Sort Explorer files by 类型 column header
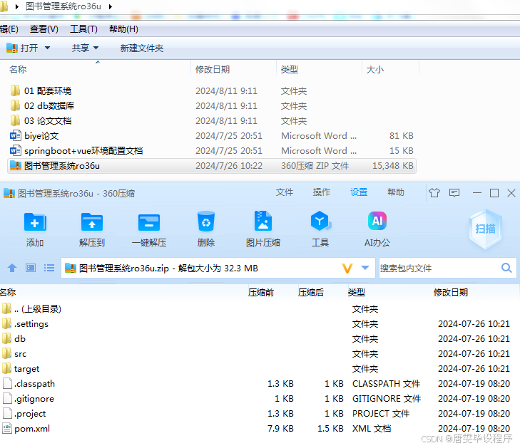 319,70
